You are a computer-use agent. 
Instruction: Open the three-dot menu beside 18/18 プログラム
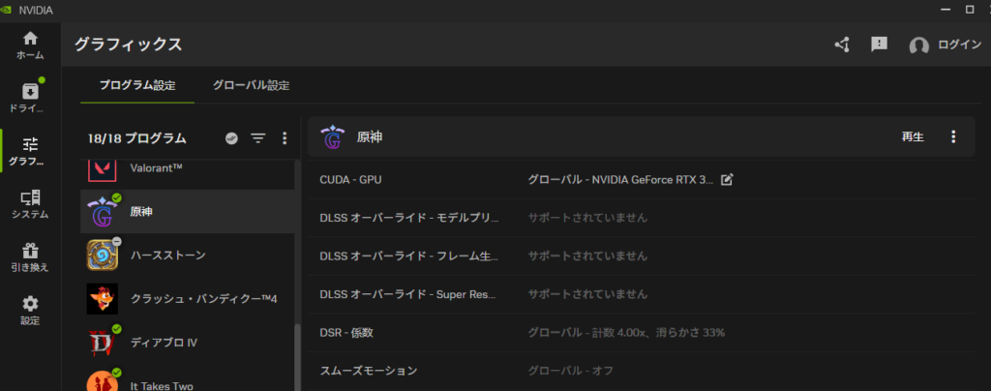(x=285, y=138)
